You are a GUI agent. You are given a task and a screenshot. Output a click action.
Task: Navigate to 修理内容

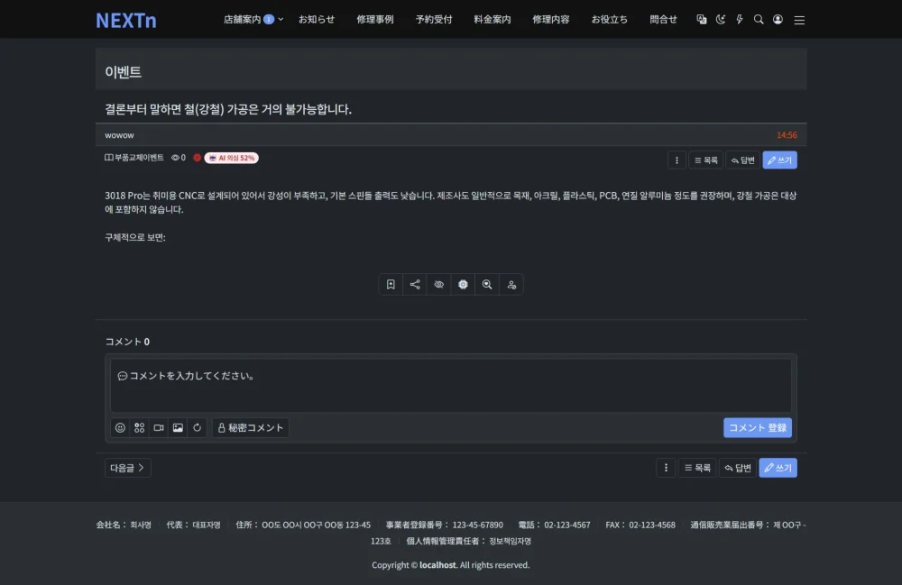(551, 20)
